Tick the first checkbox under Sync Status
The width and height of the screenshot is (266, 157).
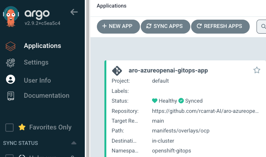(10, 155)
